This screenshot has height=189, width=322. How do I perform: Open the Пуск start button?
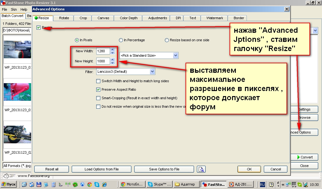(x=8, y=184)
